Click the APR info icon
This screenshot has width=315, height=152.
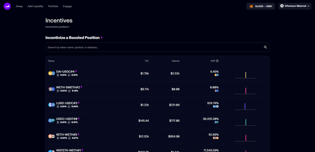[x=217, y=61]
